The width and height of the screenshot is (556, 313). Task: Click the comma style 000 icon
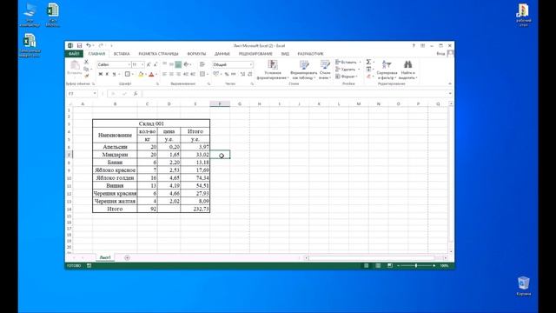tap(234, 74)
